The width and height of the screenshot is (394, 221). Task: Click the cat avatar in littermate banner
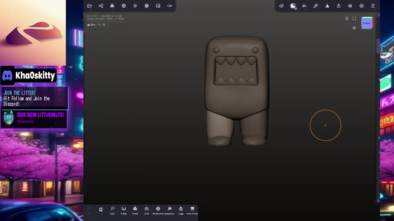[9, 118]
